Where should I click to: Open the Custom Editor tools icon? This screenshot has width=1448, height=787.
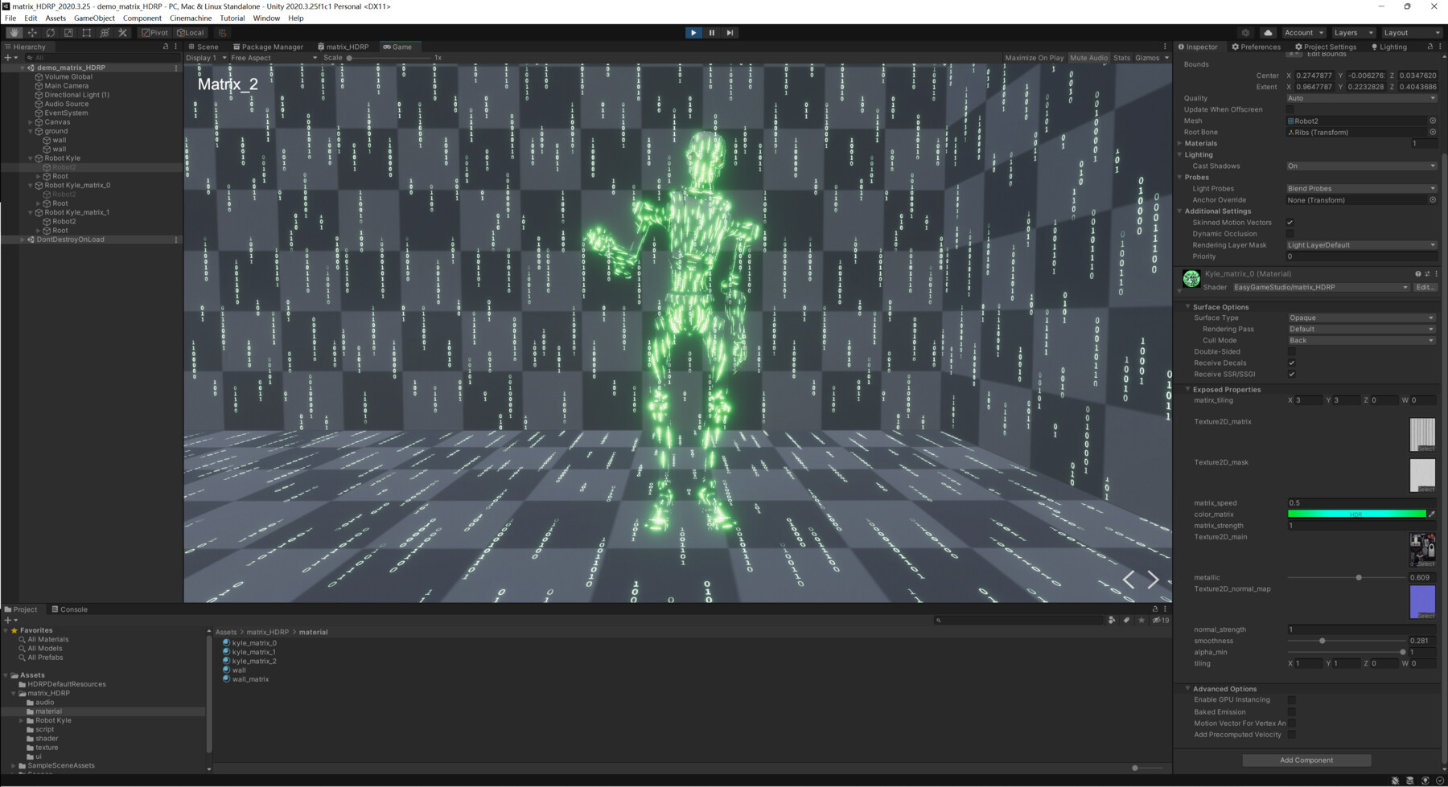[122, 33]
